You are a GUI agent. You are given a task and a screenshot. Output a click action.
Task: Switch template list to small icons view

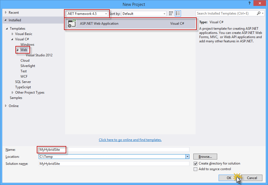pos(171,13)
